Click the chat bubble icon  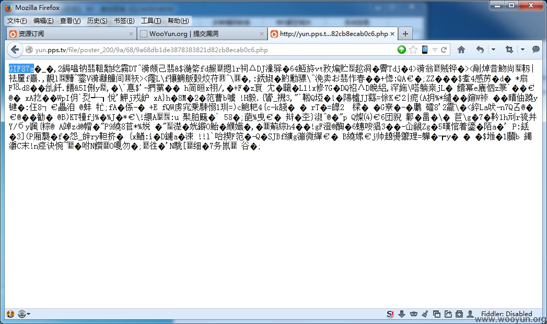(536, 50)
